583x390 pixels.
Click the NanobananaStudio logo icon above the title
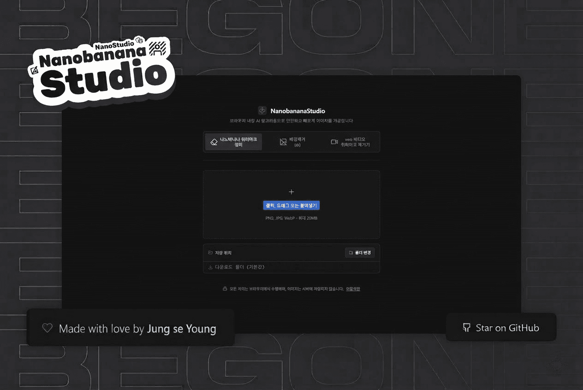click(262, 110)
